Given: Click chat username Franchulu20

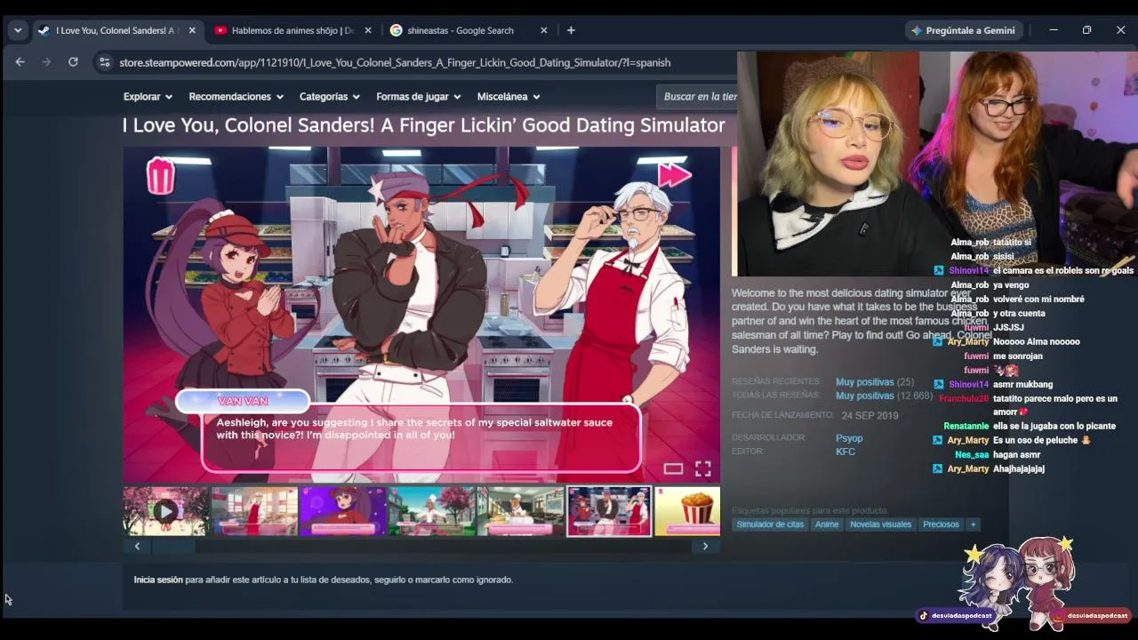Looking at the screenshot, I should pyautogui.click(x=964, y=398).
